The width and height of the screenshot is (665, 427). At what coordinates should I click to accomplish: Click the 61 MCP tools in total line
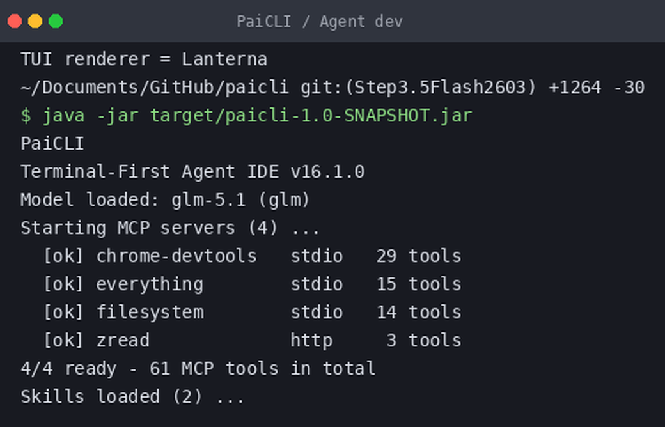pos(198,368)
